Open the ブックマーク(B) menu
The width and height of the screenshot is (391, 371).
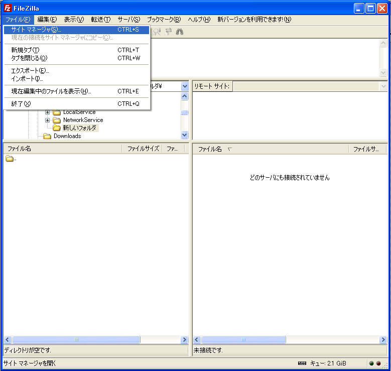click(164, 20)
